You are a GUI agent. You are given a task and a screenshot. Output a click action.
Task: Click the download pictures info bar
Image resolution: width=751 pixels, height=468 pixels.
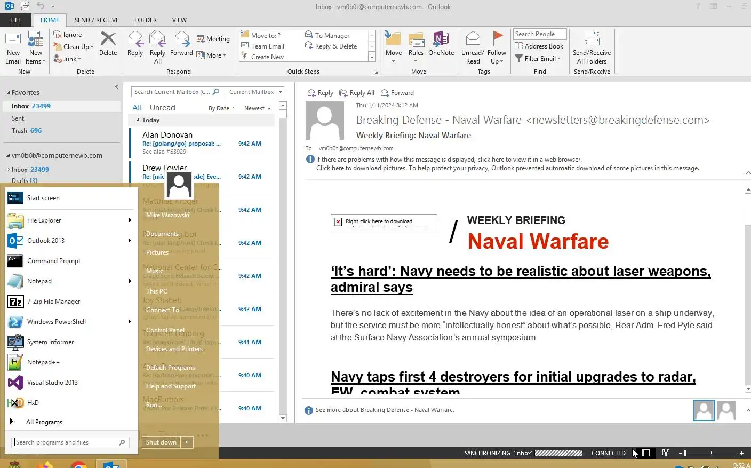(x=507, y=168)
